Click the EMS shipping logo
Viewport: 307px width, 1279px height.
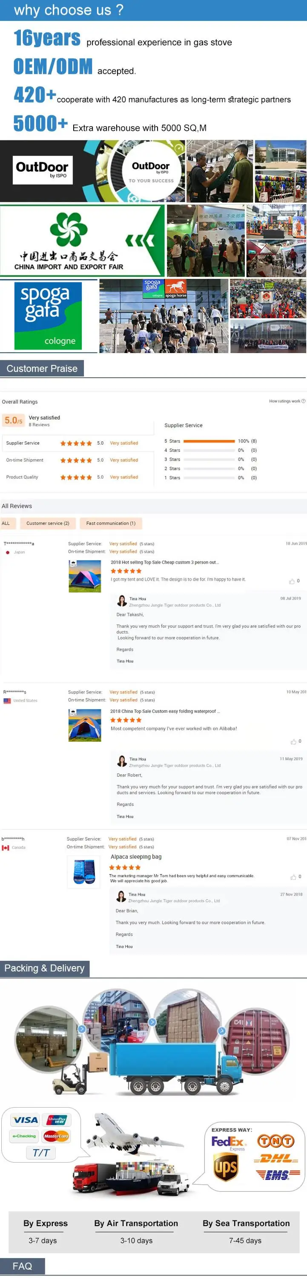[277, 1175]
